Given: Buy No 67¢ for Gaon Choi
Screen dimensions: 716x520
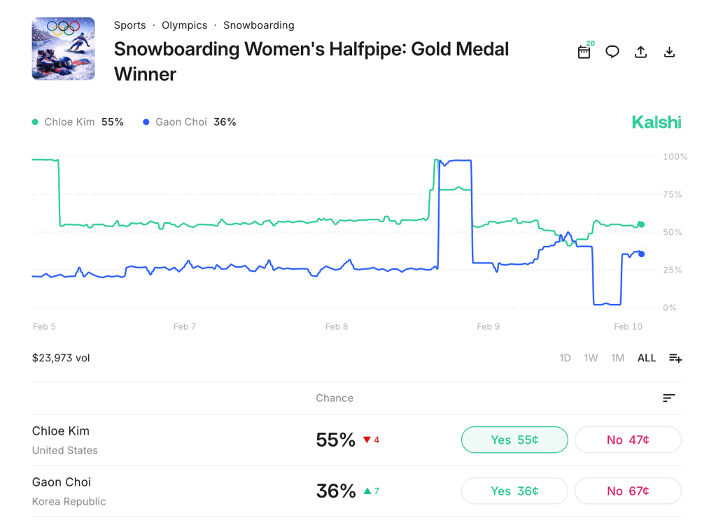Looking at the screenshot, I should tap(628, 491).
